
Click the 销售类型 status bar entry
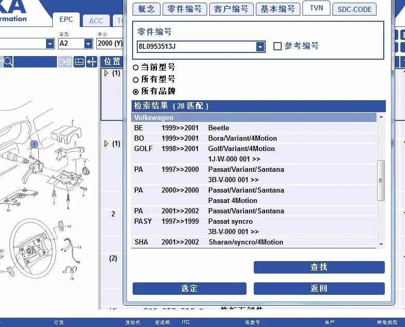click(x=387, y=322)
